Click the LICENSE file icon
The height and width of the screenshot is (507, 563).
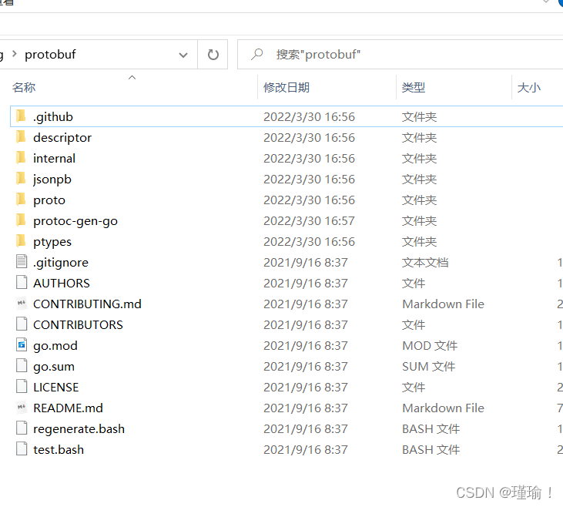[x=22, y=387]
